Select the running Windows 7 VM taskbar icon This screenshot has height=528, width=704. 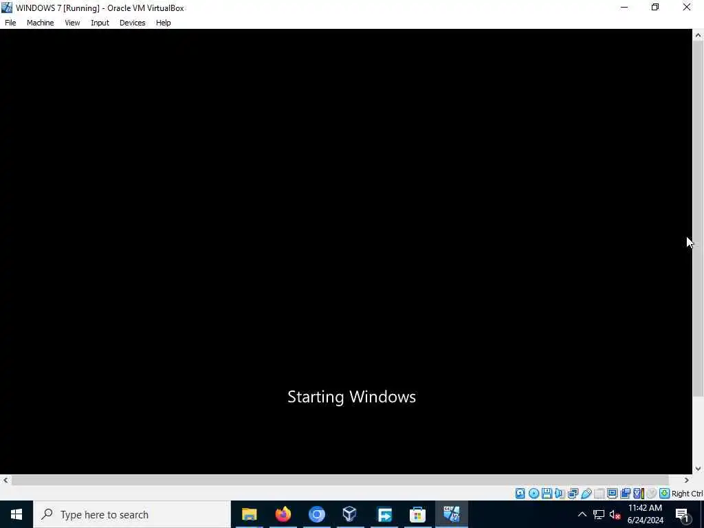point(451,514)
